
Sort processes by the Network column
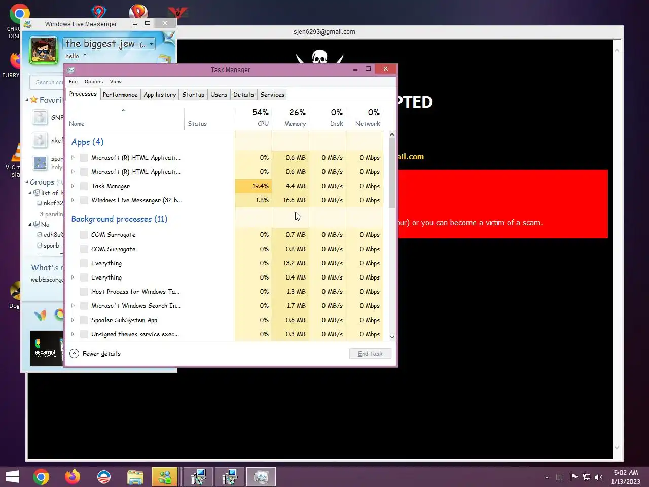365,117
